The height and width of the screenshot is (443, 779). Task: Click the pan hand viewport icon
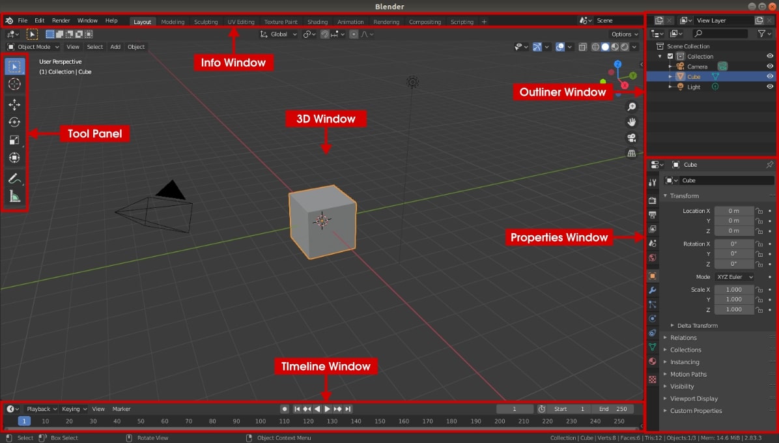click(631, 122)
